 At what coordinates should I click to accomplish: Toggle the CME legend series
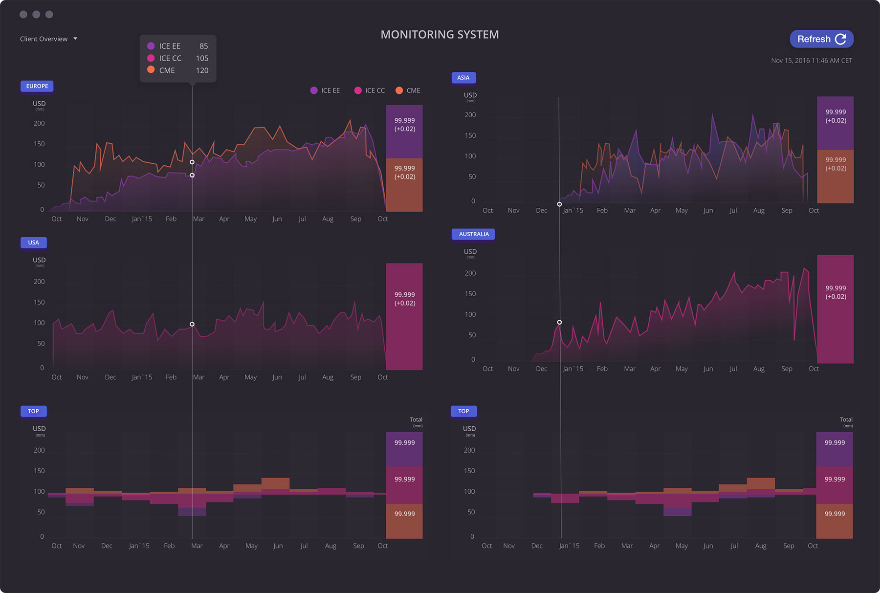[408, 90]
